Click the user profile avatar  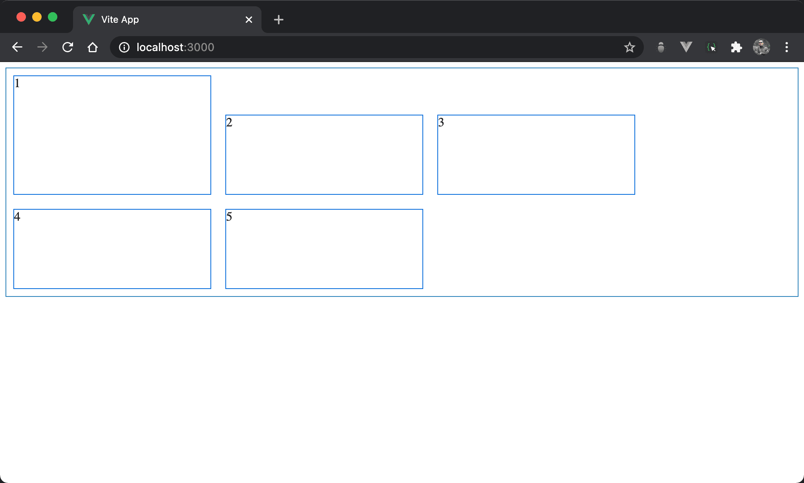click(x=761, y=47)
